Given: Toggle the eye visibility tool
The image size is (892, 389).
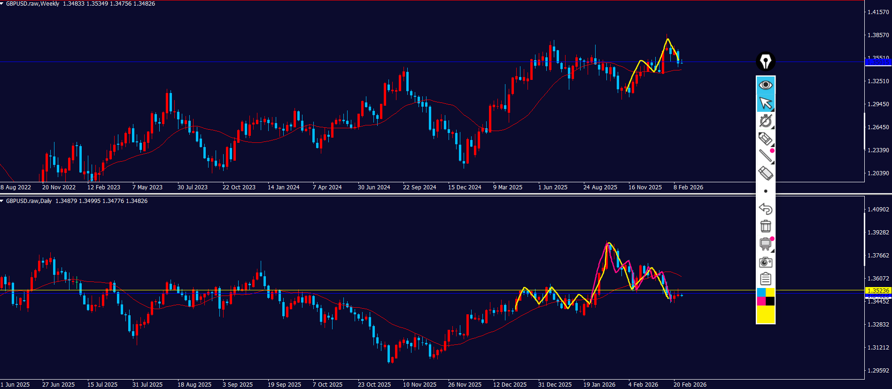Looking at the screenshot, I should (766, 85).
